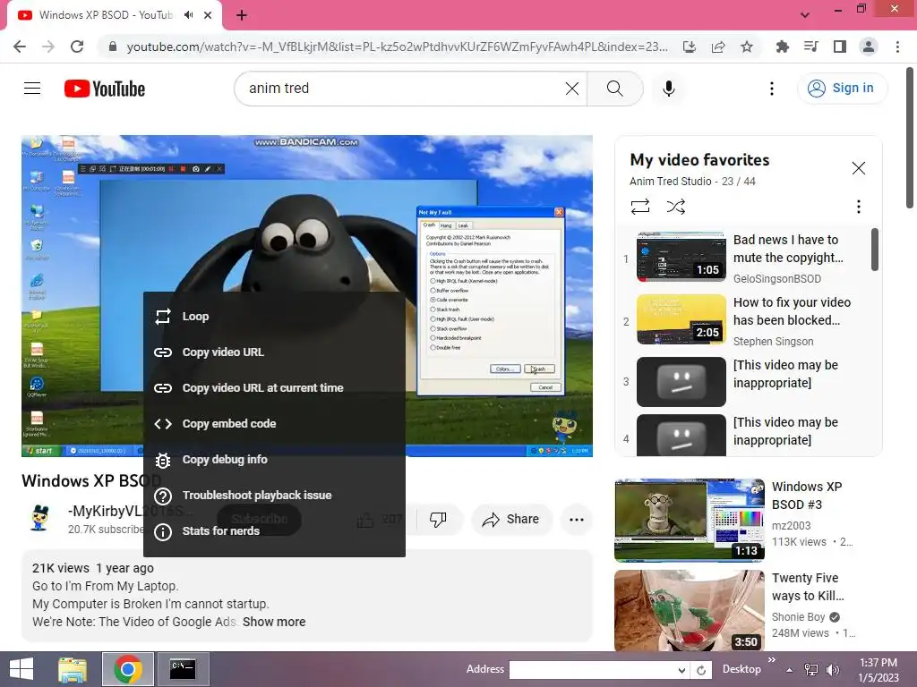Select Copy embed code
The height and width of the screenshot is (687, 917).
tap(274, 423)
